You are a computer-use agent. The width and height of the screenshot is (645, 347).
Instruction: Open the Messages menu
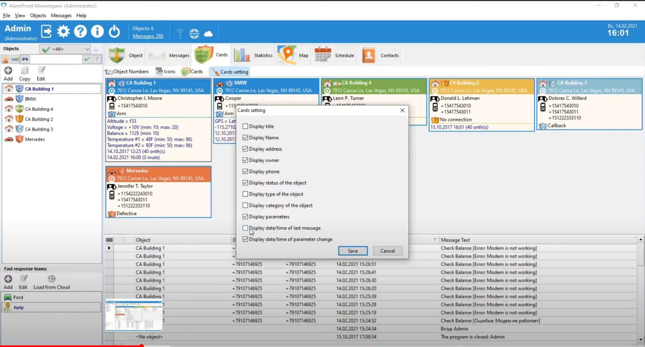coord(61,15)
